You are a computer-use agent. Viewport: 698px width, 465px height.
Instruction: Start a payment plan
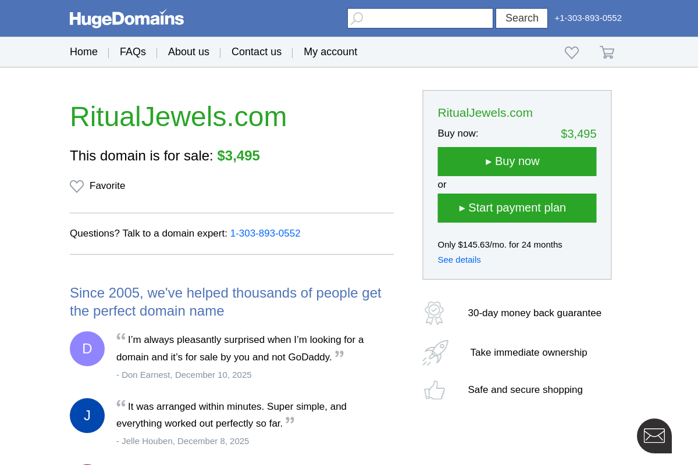coord(517,208)
